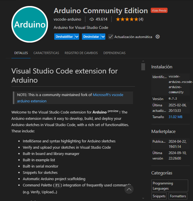Click the Built-in example list bullet
193x201 pixels.
(x=39, y=160)
